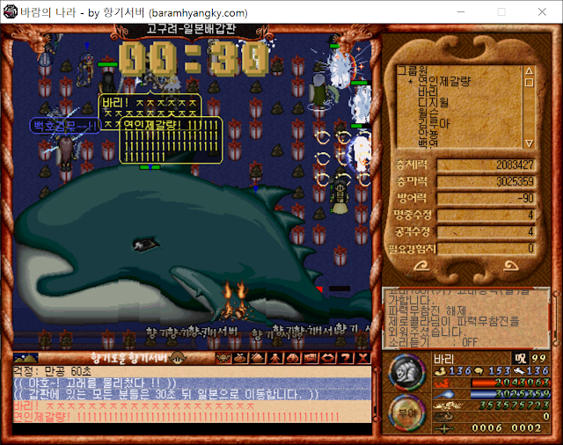Click the application icon in the title bar
Screen dimensions: 563x445
(x=10, y=11)
